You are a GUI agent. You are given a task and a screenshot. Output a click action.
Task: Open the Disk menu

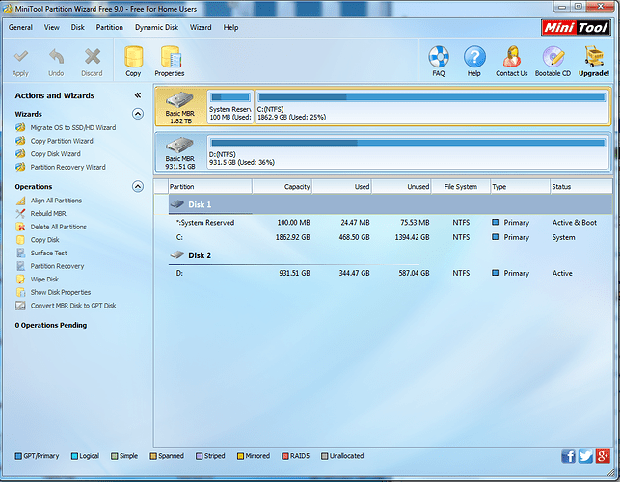point(78,27)
